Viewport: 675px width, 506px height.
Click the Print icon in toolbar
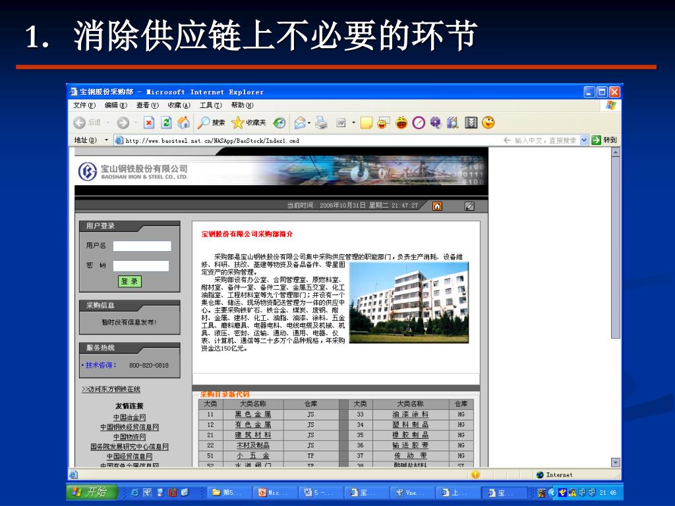click(321, 123)
